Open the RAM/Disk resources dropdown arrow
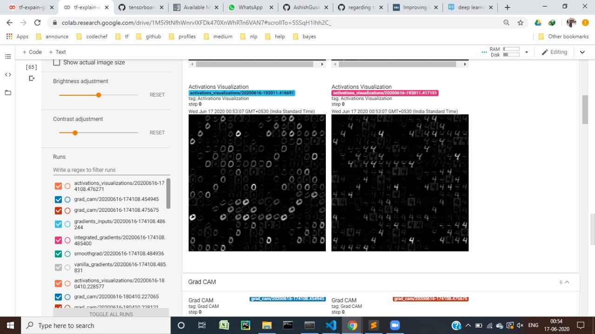Viewport: 595px width, 334px height. [527, 52]
